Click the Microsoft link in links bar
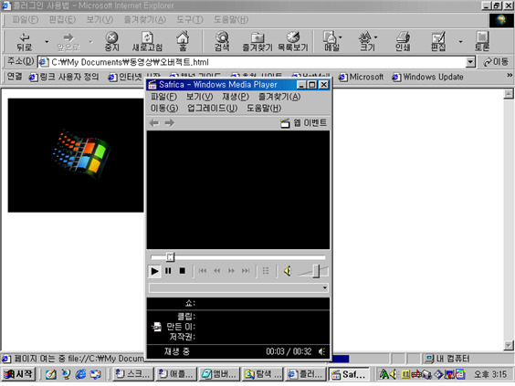515x386 pixels. 361,78
